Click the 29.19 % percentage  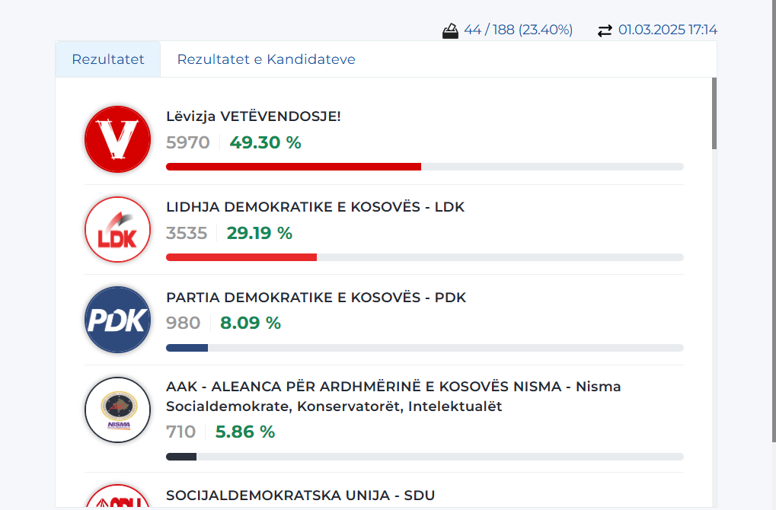(x=260, y=233)
